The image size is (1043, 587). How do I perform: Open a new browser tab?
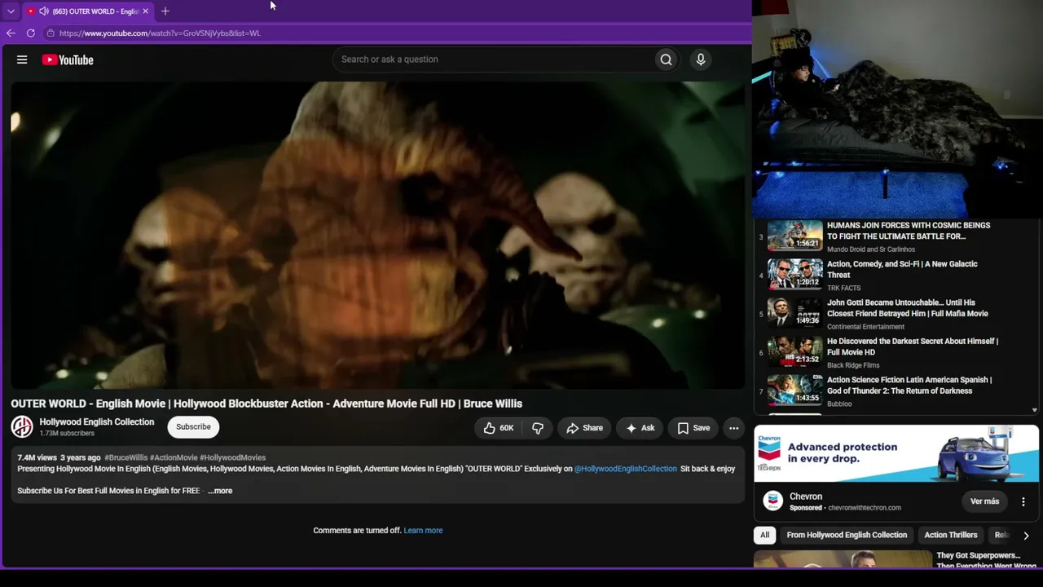[x=165, y=11]
